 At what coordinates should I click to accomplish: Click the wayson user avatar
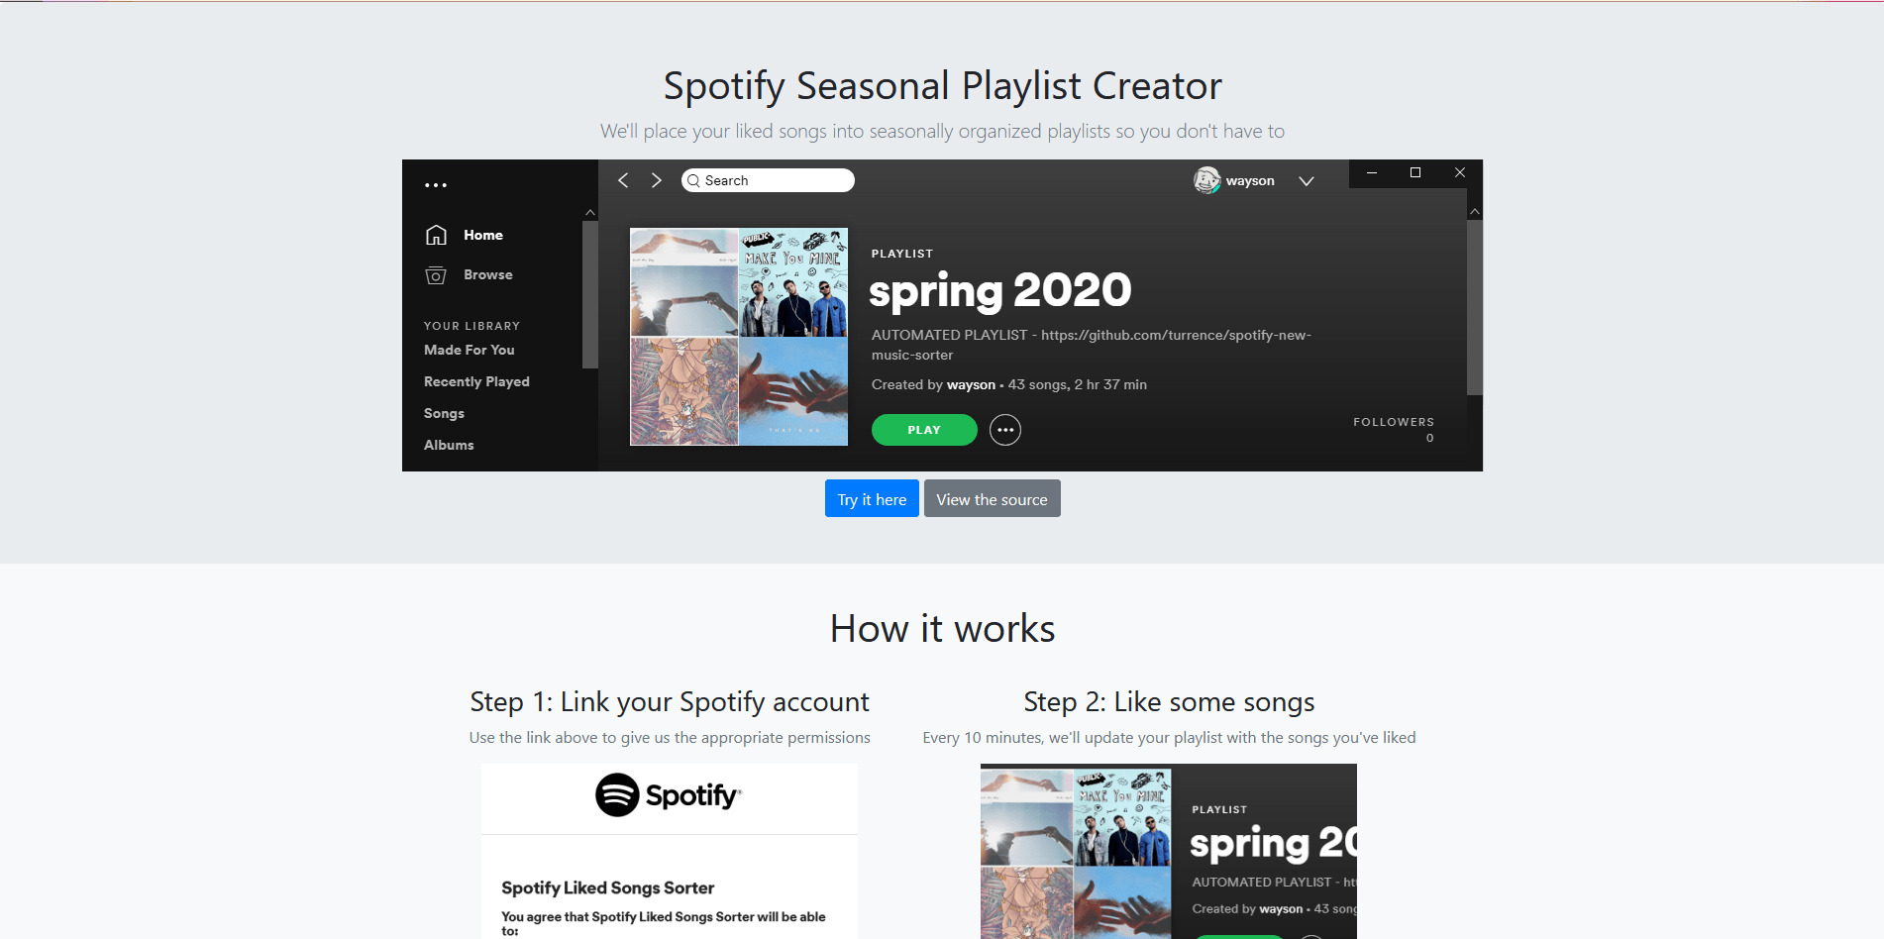tap(1206, 180)
